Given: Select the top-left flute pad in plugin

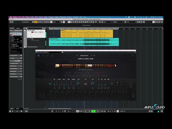Looking at the screenshot, I should tap(118, 82).
